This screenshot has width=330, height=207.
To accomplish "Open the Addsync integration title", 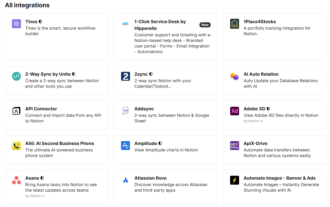I will [144, 109].
